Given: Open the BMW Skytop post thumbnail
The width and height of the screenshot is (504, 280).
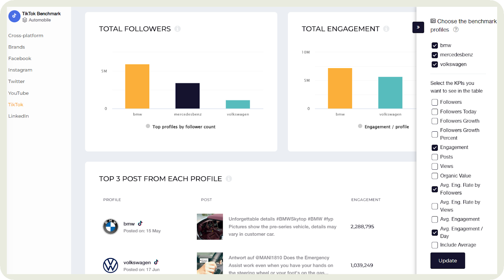Looking at the screenshot, I should [210, 227].
